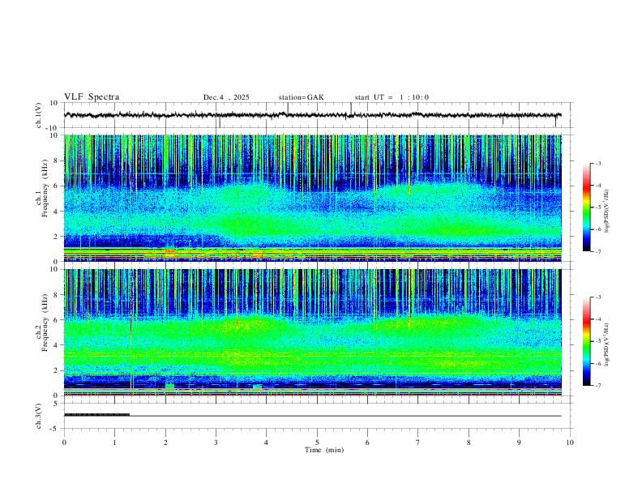Click the "ch.1(V)" waveform axis label
642x496 pixels.
[39, 115]
